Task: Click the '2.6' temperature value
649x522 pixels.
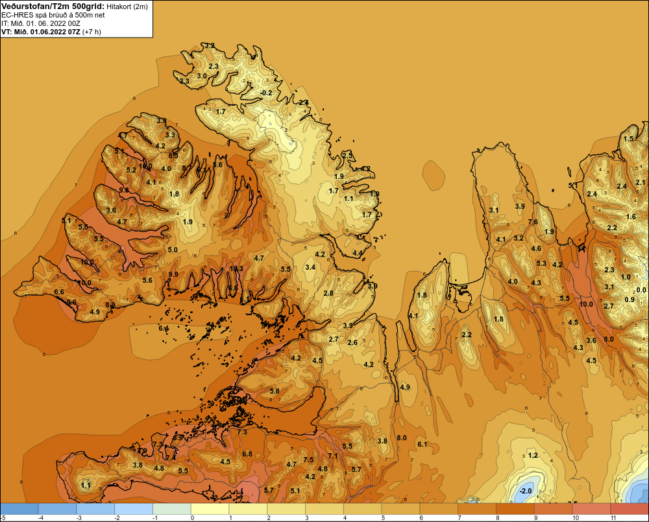Action: click(x=352, y=342)
